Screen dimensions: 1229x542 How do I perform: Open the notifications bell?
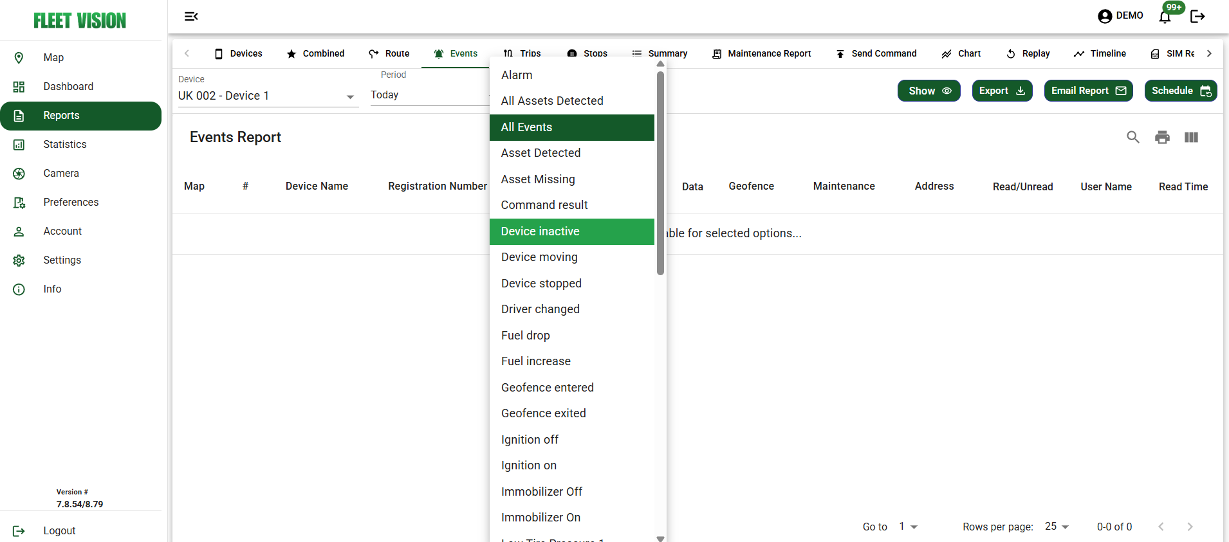pos(1165,17)
